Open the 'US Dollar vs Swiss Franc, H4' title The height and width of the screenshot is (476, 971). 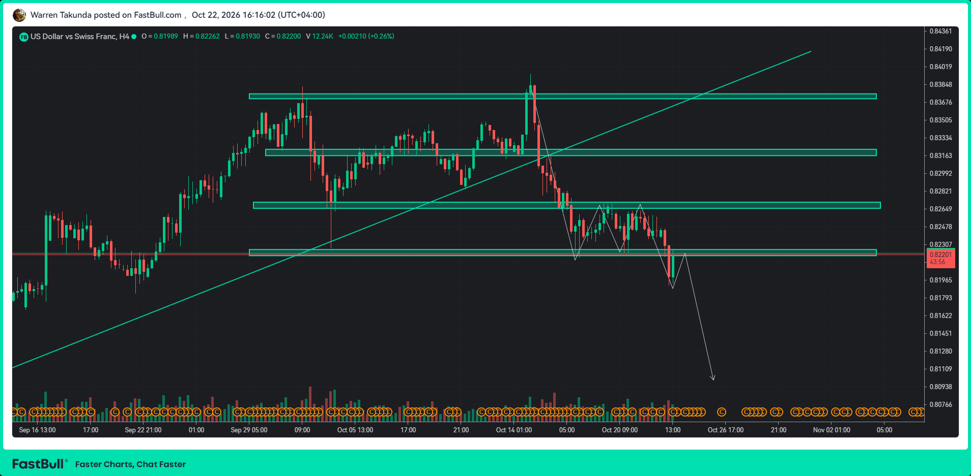[x=80, y=37]
